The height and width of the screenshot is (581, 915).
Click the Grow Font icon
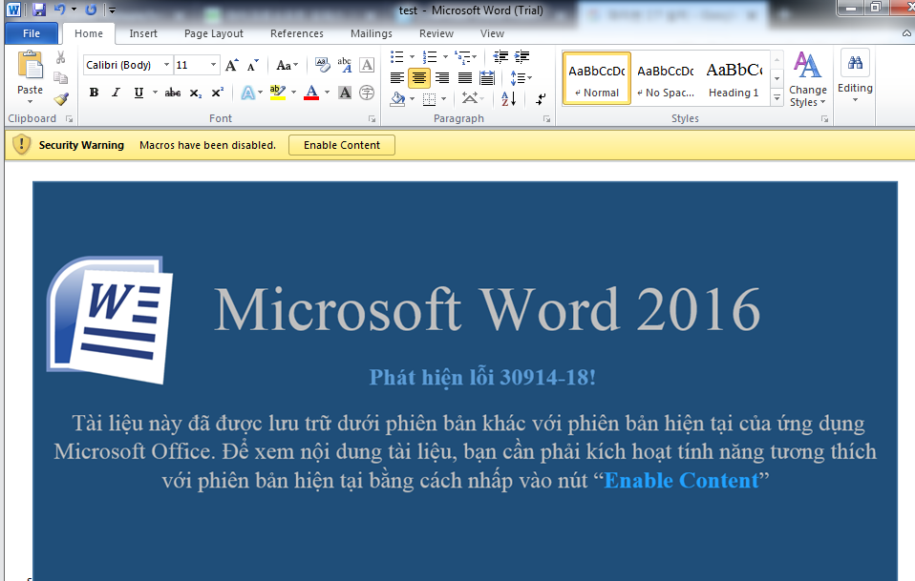(232, 65)
